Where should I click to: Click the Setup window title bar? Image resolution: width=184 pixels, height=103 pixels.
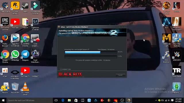(92, 27)
